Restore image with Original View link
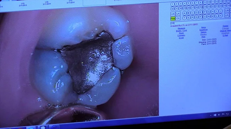Screen dimensions: 231x129 225,31
